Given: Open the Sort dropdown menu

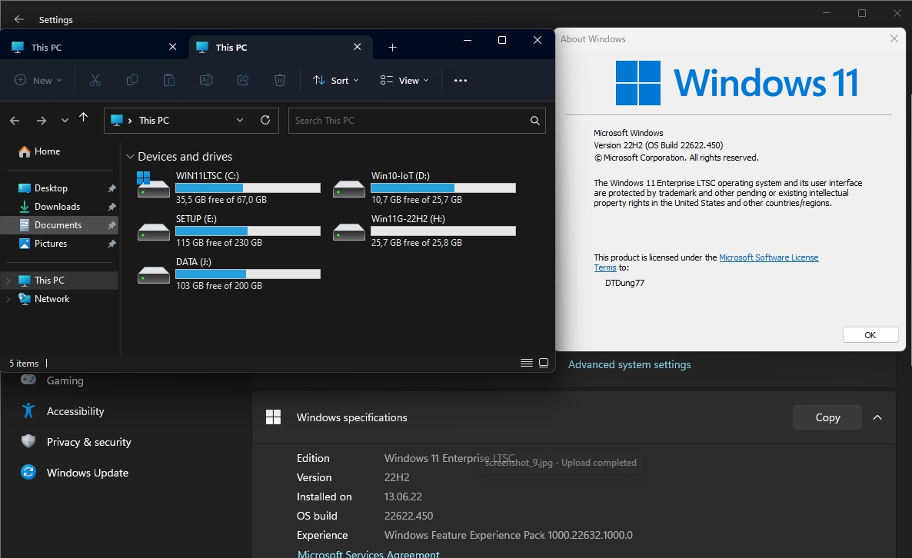Looking at the screenshot, I should 335,80.
